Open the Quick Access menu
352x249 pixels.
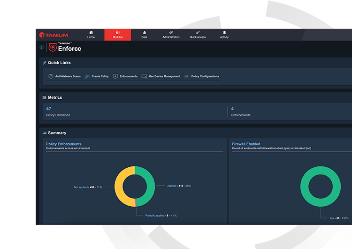click(x=198, y=35)
